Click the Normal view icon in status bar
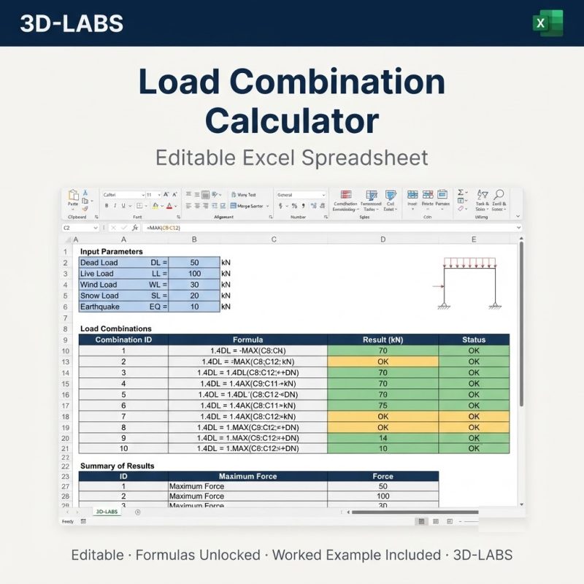This screenshot has height=584, width=584. tap(422, 521)
